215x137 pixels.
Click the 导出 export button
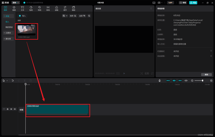(193, 2)
